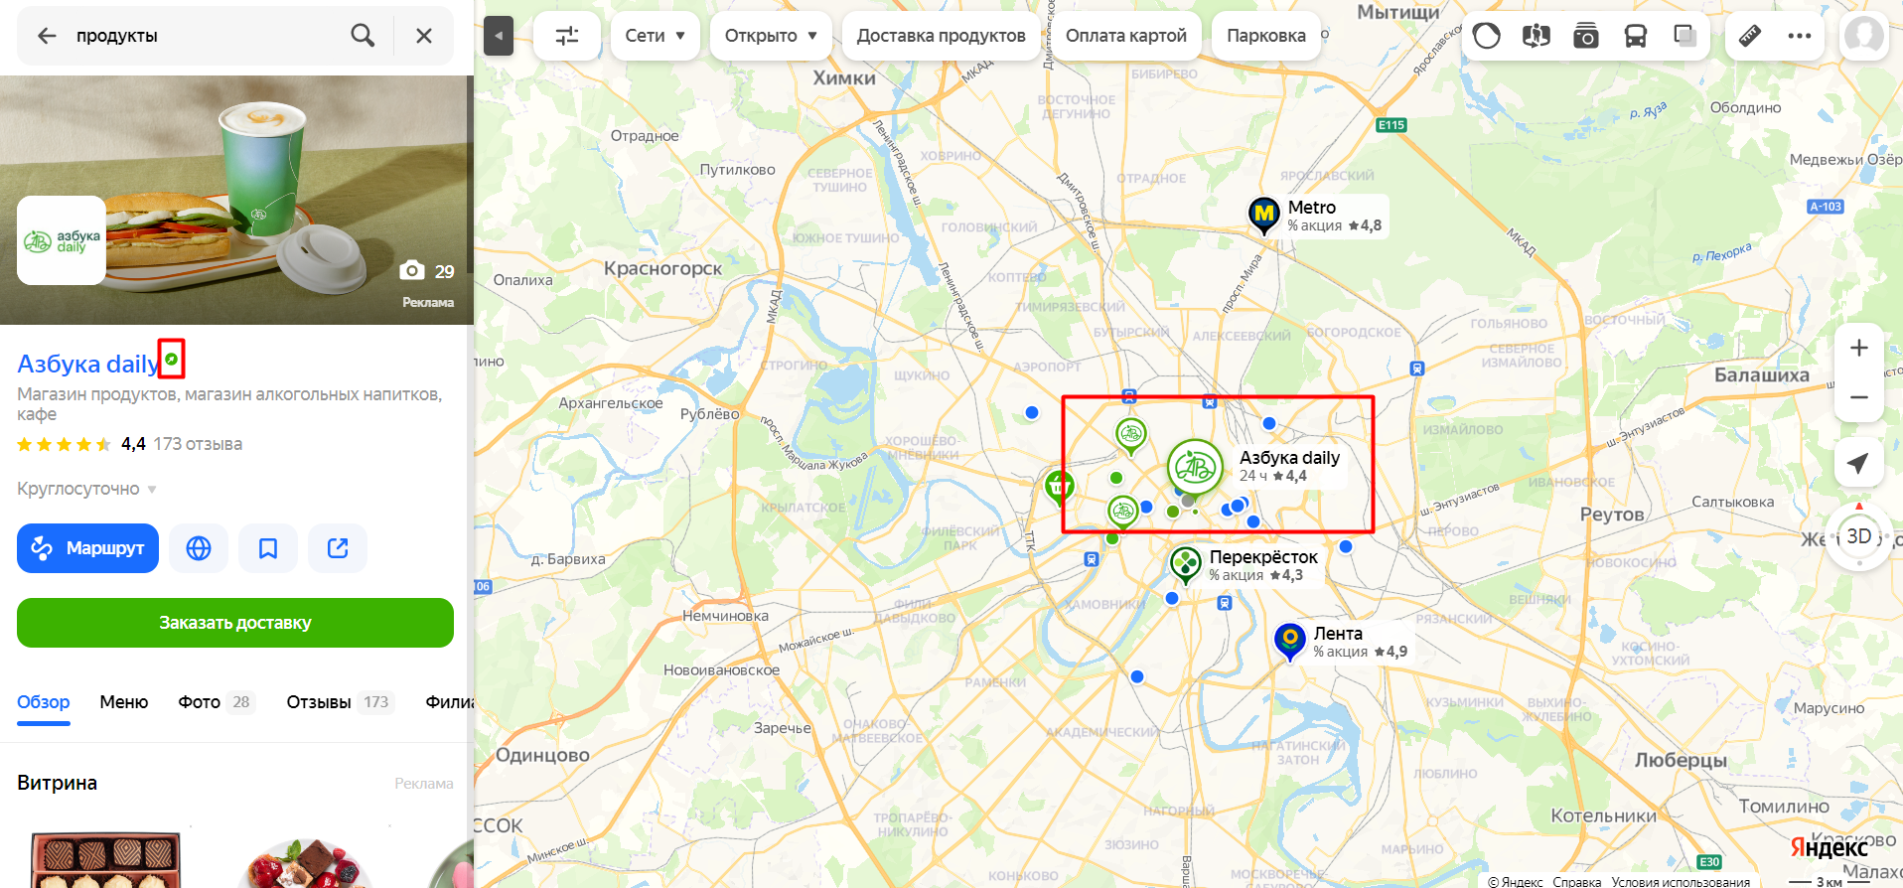Toggle 3D map tilt control
Screen dimensions: 1903x888
(1859, 537)
